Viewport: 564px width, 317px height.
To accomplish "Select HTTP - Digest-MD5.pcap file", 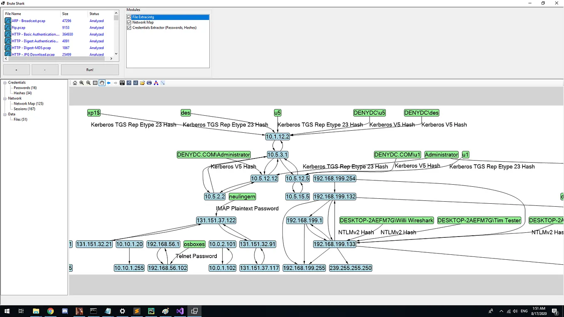I will [x=31, y=48].
